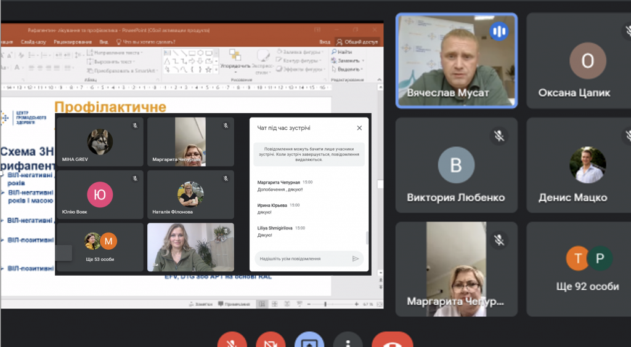
Task: Click the Денис Мацко participant tile
Action: (x=579, y=165)
